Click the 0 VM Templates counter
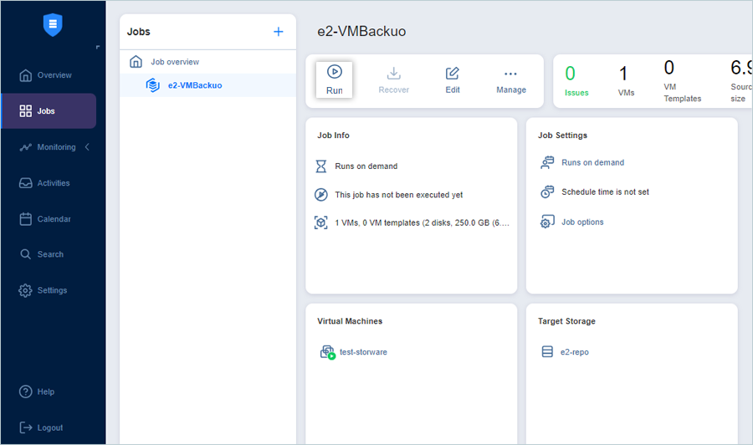This screenshot has height=445, width=753. (682, 80)
